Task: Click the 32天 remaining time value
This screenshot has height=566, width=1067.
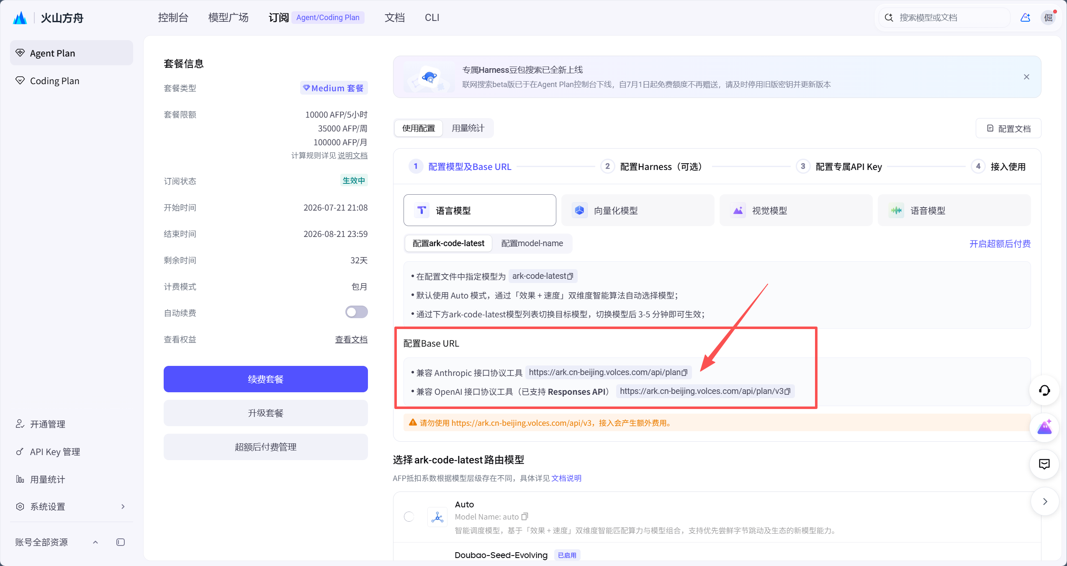Action: (359, 260)
